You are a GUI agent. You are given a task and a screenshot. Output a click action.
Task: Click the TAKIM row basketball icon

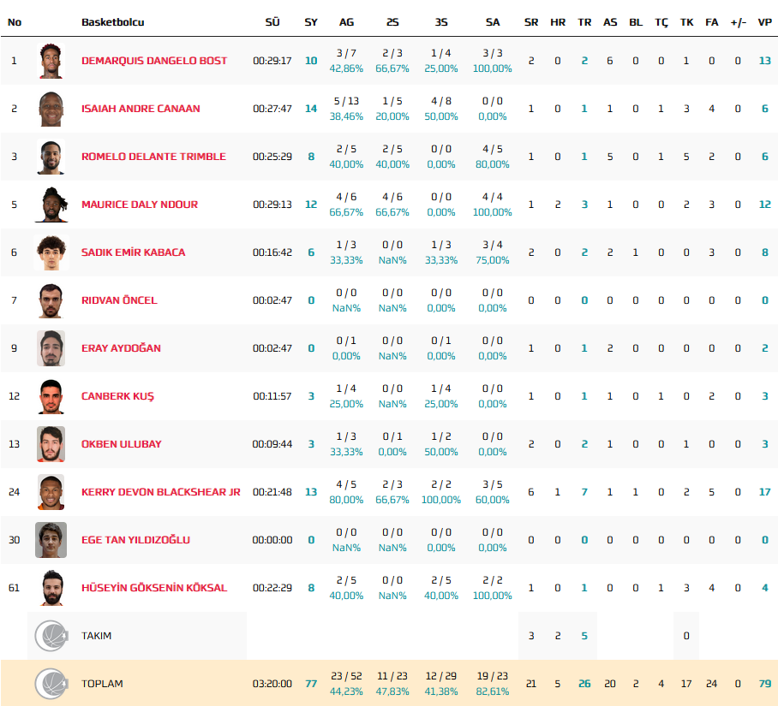tap(51, 636)
